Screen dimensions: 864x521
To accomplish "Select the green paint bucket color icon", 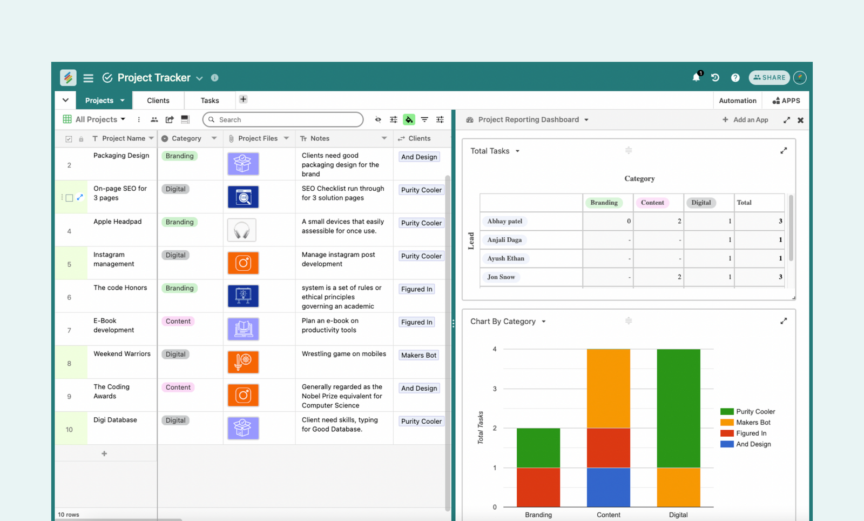I will [x=409, y=119].
